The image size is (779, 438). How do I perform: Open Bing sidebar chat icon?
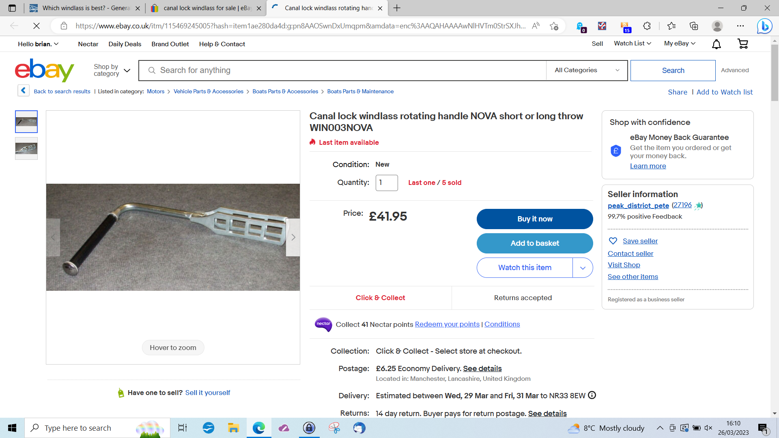[x=764, y=26]
